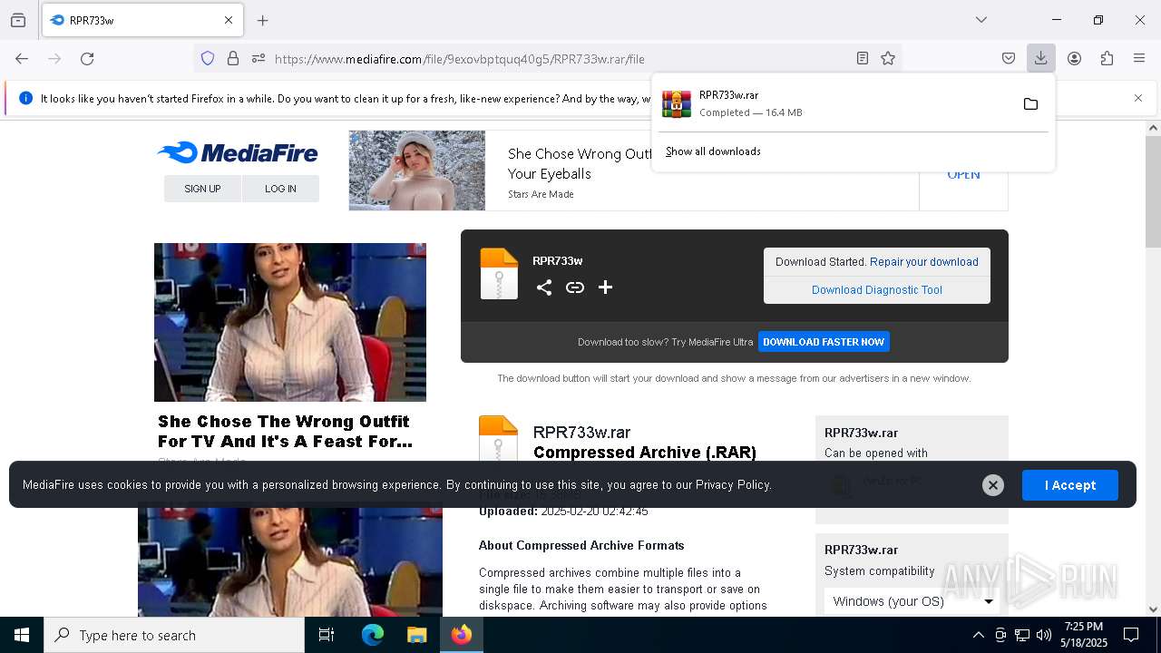Save page to Pocket
The image size is (1161, 653).
pos(1009,58)
